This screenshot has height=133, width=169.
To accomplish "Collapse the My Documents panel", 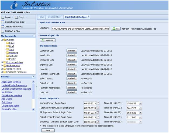I will click(x=33, y=36).
